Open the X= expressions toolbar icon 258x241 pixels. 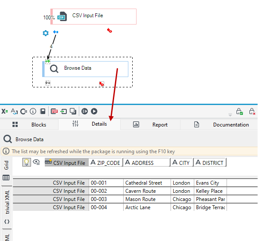pyautogui.click(x=5, y=111)
